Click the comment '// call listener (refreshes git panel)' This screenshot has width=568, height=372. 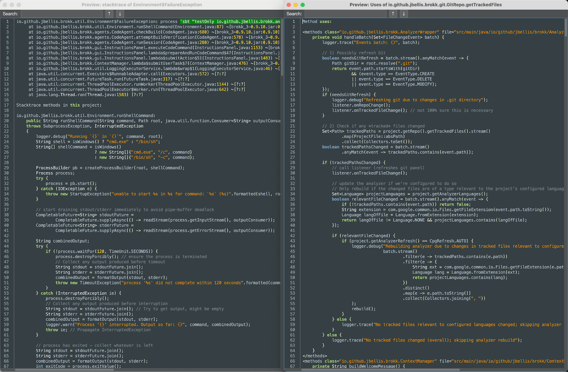(x=378, y=168)
